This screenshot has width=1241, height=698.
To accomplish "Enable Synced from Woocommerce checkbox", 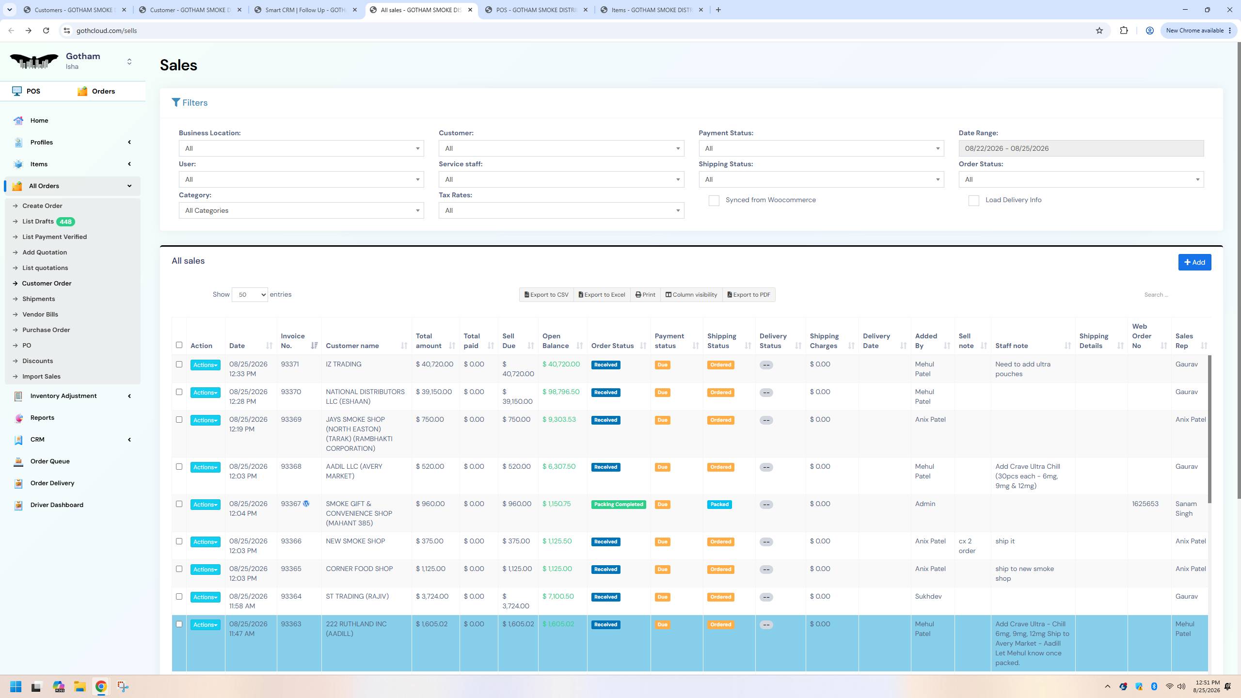I will tap(714, 201).
